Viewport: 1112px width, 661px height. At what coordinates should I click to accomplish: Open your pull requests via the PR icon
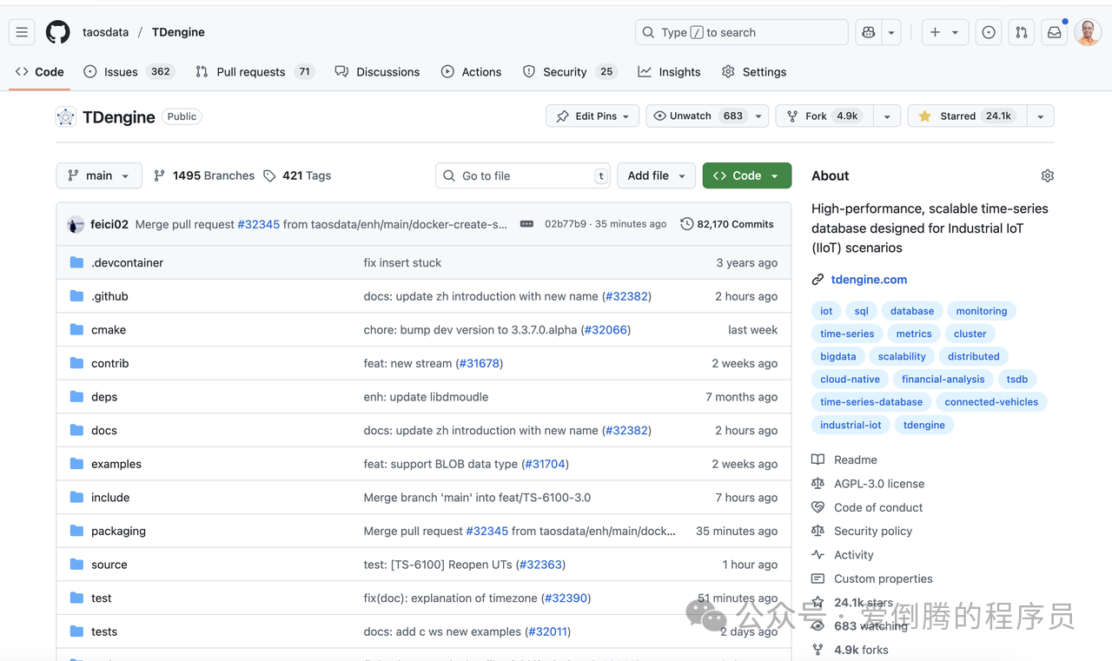(1021, 32)
